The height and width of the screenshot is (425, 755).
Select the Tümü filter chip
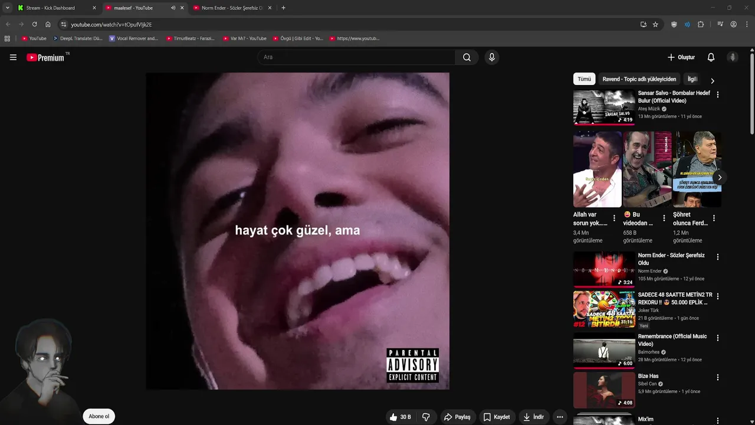pos(584,79)
